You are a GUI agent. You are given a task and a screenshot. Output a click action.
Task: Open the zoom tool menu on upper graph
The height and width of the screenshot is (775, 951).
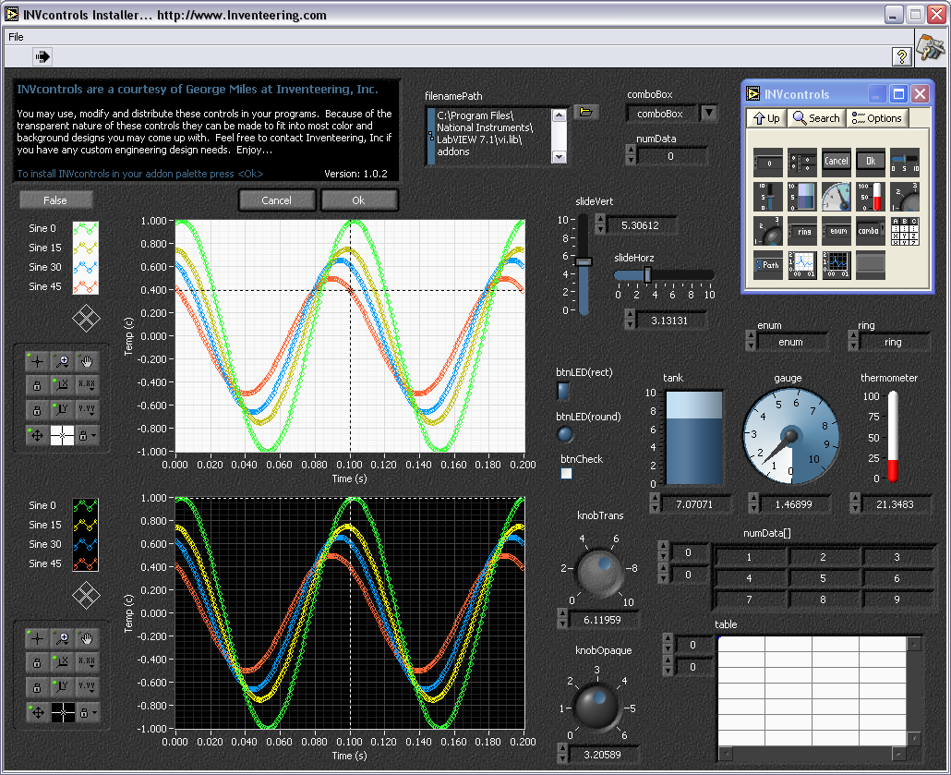pyautogui.click(x=62, y=362)
